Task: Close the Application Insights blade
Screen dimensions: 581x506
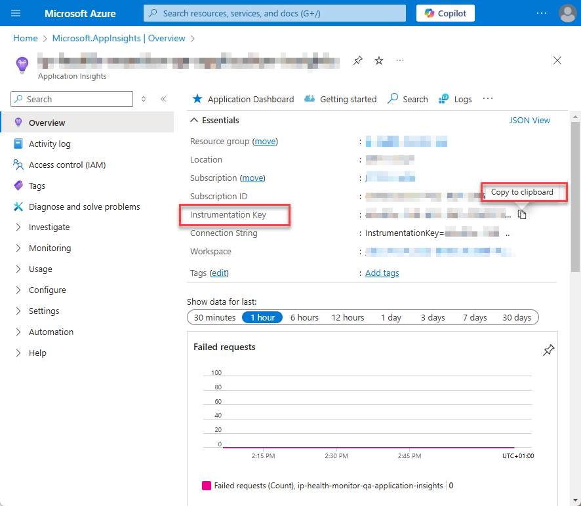Action: (557, 60)
